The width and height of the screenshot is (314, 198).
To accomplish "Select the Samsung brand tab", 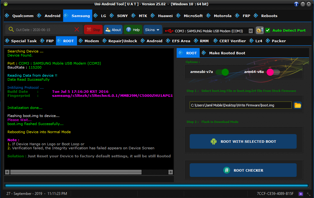I will 77,16.
